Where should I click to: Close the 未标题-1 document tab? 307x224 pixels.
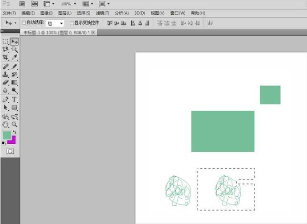point(94,32)
